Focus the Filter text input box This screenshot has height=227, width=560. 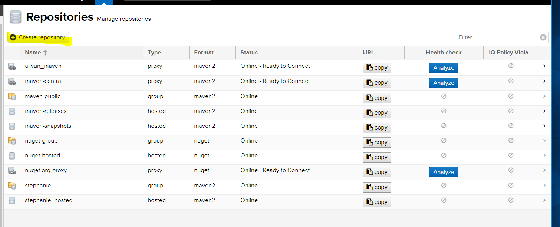point(497,37)
